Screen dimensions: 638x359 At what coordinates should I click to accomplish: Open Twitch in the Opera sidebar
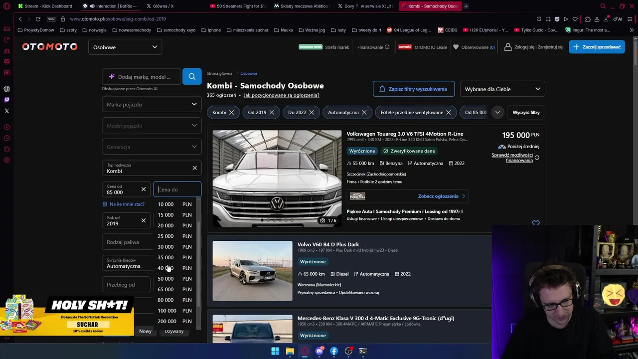click(6, 100)
